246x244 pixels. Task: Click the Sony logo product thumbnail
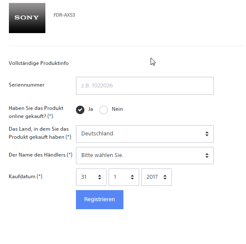pyautogui.click(x=27, y=18)
